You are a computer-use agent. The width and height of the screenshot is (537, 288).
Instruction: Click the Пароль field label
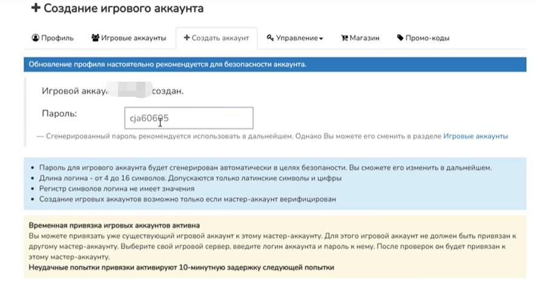point(59,113)
